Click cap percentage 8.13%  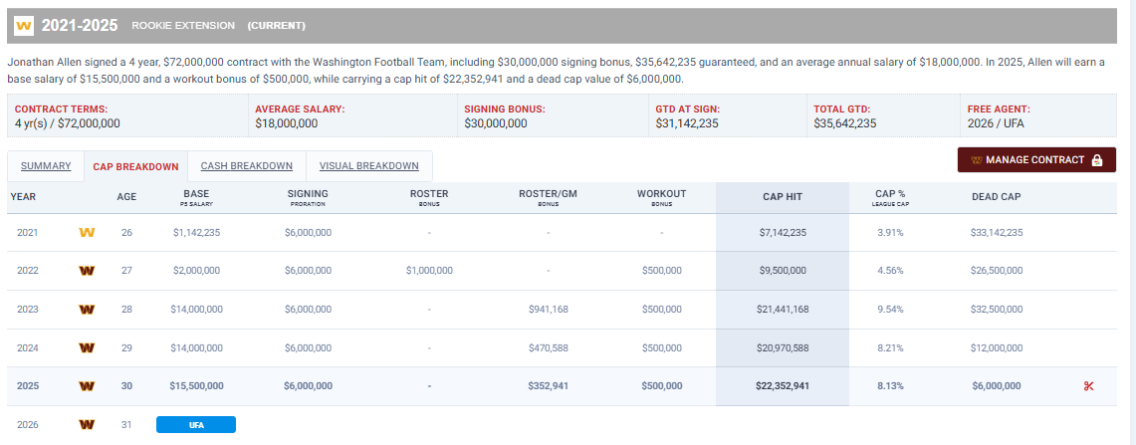click(890, 386)
